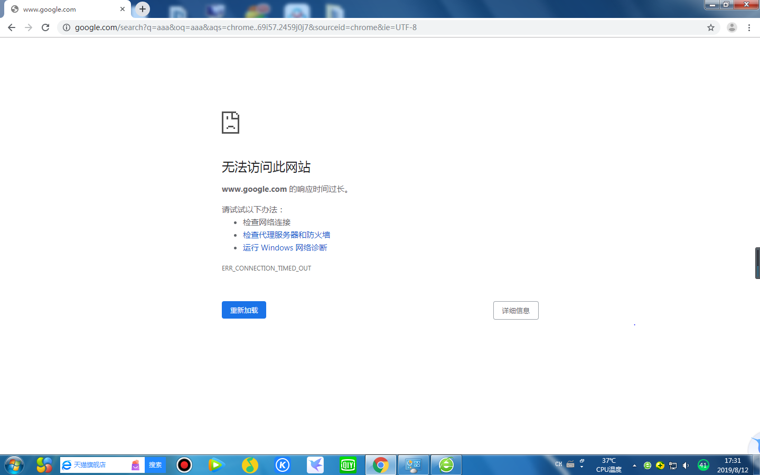Start Thunder download manager in taskbar

tap(315, 465)
